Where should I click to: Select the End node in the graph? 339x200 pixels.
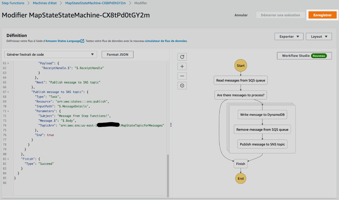tap(241, 178)
